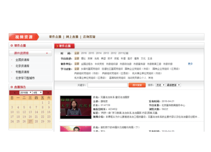Open first video thumbnail with woman speaker
The image size is (211, 152).
(76, 107)
